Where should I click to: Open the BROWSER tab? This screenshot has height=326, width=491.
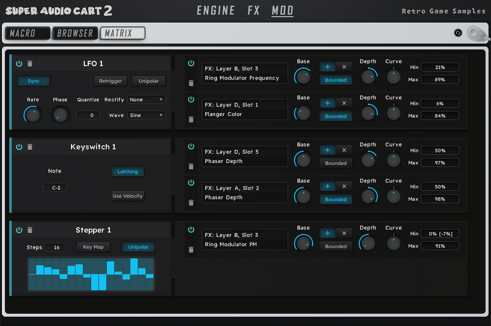point(75,33)
